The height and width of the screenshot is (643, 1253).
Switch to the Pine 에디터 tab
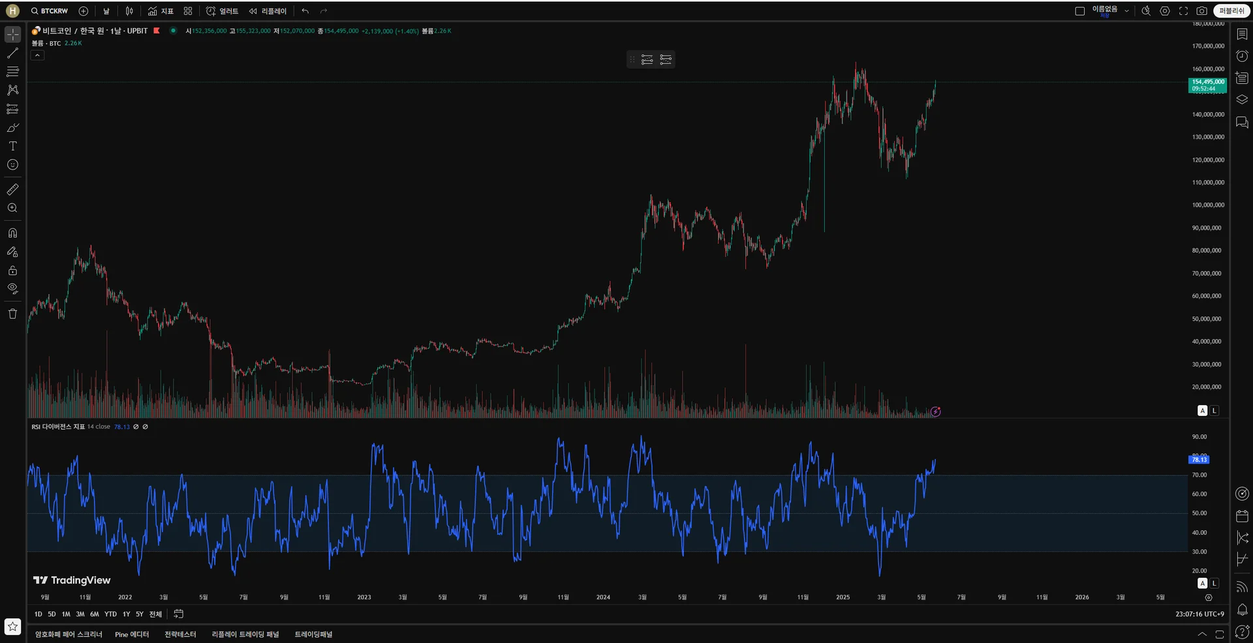pyautogui.click(x=132, y=635)
